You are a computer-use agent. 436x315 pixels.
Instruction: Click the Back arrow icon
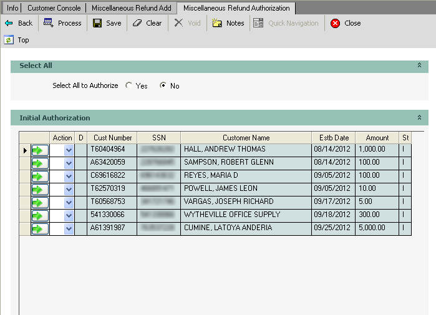9,23
